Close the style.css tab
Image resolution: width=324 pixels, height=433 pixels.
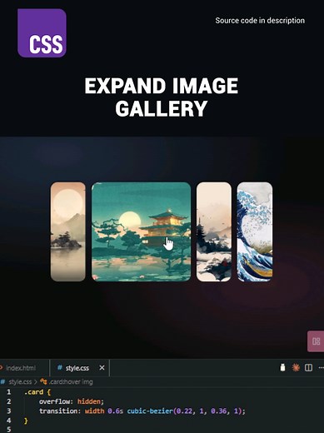tap(102, 368)
